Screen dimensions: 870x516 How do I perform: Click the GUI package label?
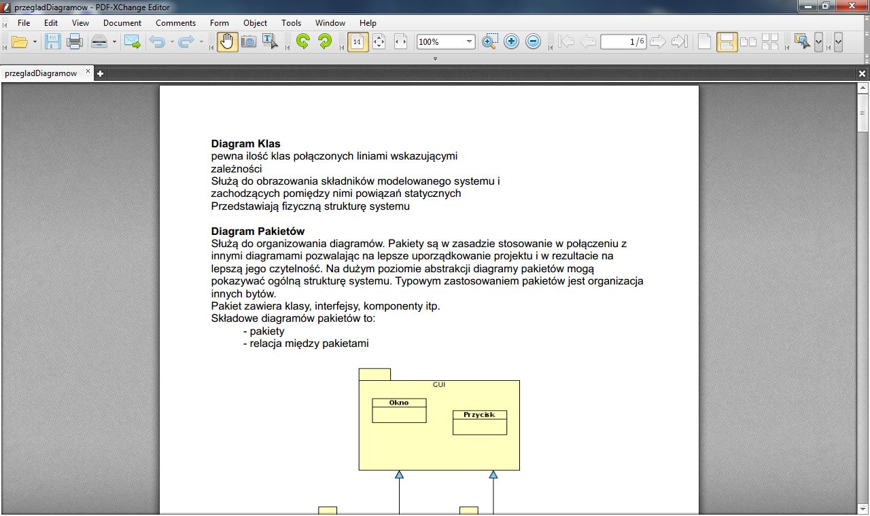[439, 385]
